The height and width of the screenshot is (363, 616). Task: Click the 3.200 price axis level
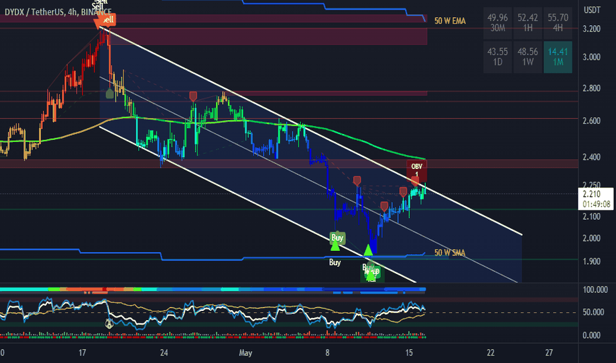592,28
